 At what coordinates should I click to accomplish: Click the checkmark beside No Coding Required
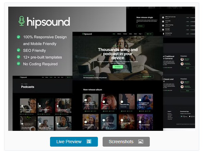[x=18, y=64]
